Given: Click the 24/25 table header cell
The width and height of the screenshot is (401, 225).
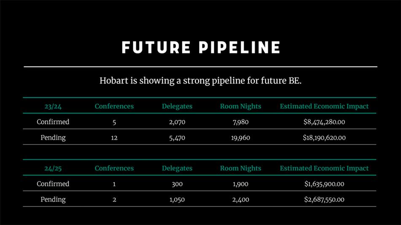Looking at the screenshot, I should (x=53, y=168).
